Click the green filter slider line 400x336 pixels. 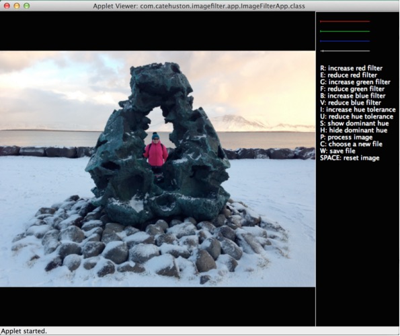pyautogui.click(x=345, y=31)
